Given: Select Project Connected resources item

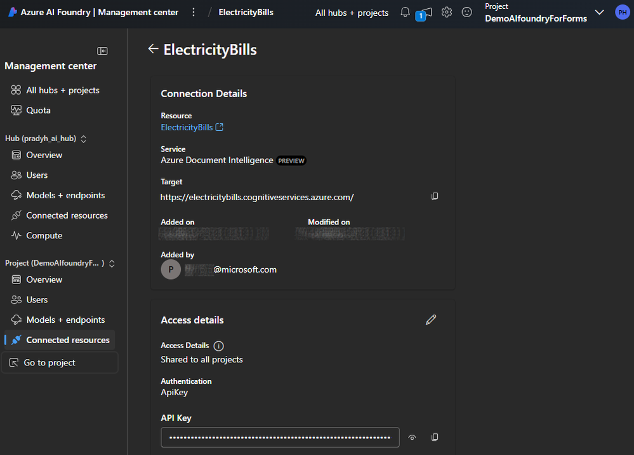Looking at the screenshot, I should [x=60, y=339].
